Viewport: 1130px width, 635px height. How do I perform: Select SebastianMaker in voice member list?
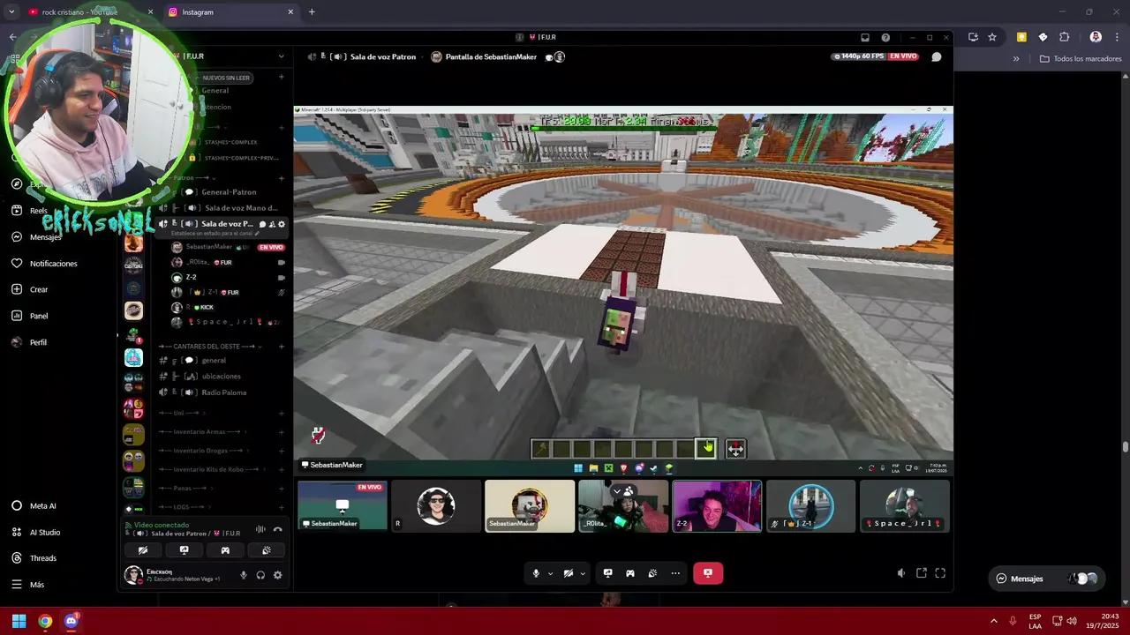[208, 247]
